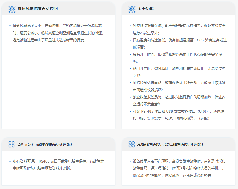Click the chip icon beside 安全功能
The height and width of the screenshot is (189, 238).
pos(132,9)
